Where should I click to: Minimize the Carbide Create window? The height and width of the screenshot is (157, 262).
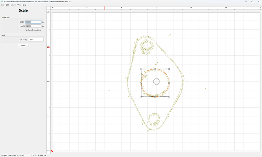click(246, 2)
